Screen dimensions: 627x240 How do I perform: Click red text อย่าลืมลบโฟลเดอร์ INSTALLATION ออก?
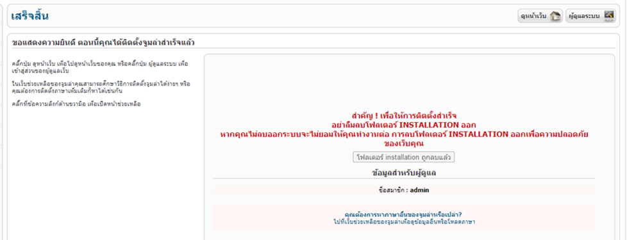pos(404,125)
